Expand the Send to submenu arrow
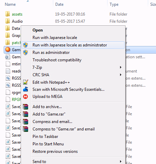 pyautogui.click(x=121, y=161)
